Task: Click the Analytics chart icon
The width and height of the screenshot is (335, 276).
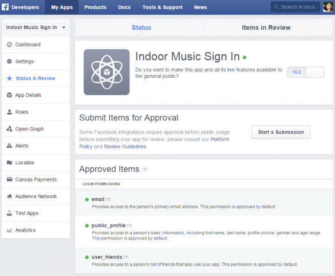Action: pyautogui.click(x=9, y=230)
